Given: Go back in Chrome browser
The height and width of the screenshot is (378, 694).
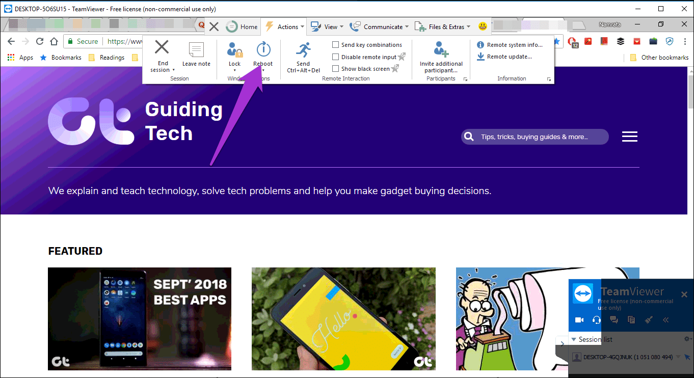Looking at the screenshot, I should click(x=11, y=41).
